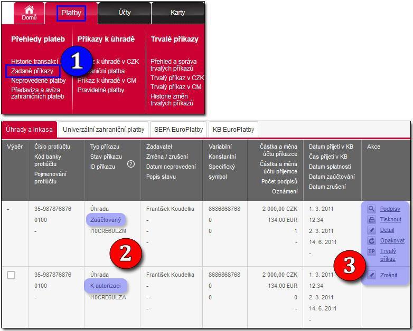Image resolution: width=413 pixels, height=331 pixels.
Task: Click the Podpisy magnifier icon
Action: [371, 209]
